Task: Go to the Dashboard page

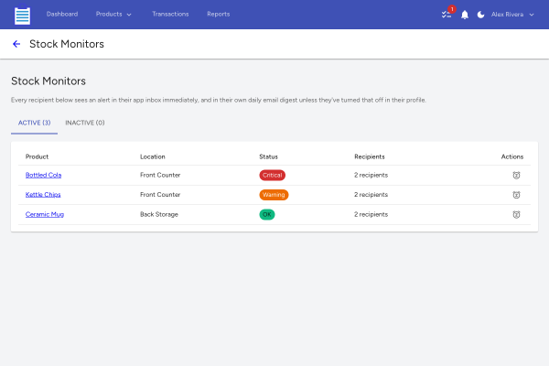Action: point(62,15)
